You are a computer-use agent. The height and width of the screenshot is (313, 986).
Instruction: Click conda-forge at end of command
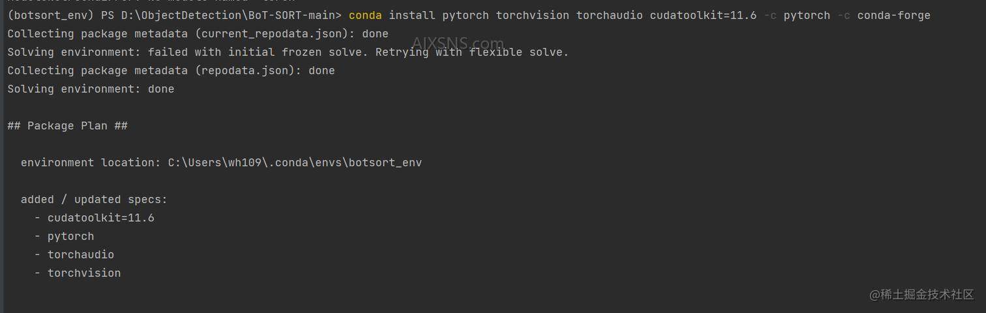[x=893, y=15]
